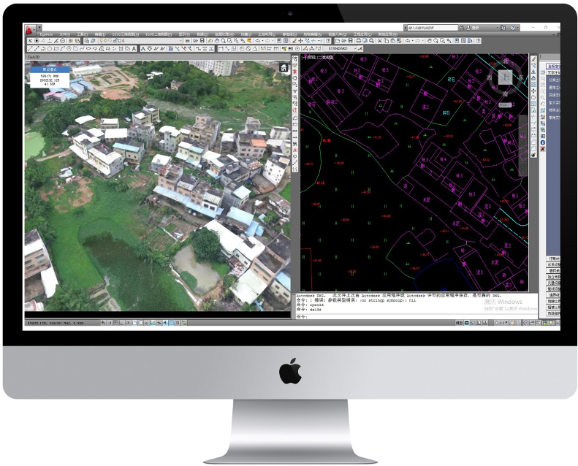Open the WCS coordinate dropdown under ViewCube
Viewport: 578px width, 466px height.
[x=505, y=105]
